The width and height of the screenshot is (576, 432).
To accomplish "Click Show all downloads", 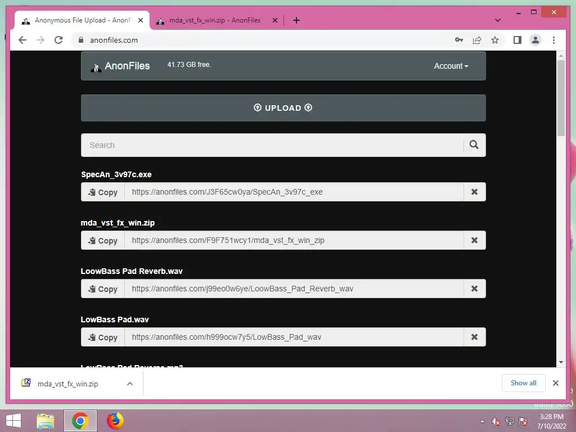I will click(523, 383).
